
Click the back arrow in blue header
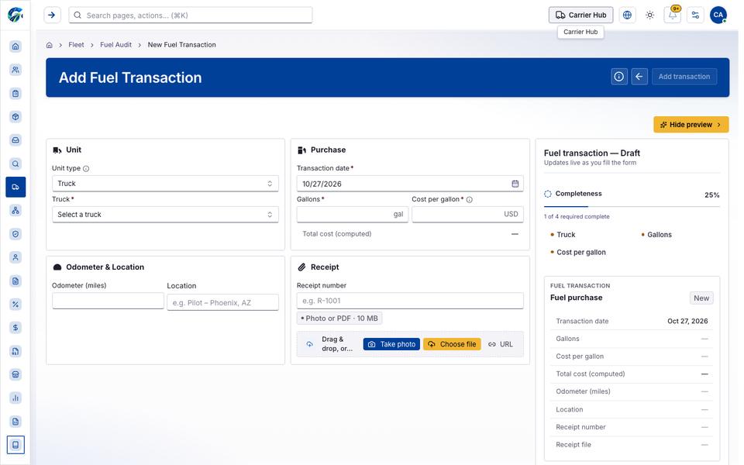639,77
